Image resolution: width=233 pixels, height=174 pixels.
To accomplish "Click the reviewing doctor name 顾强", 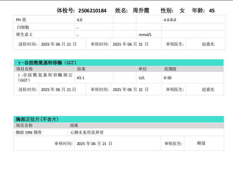I will coord(201,143).
